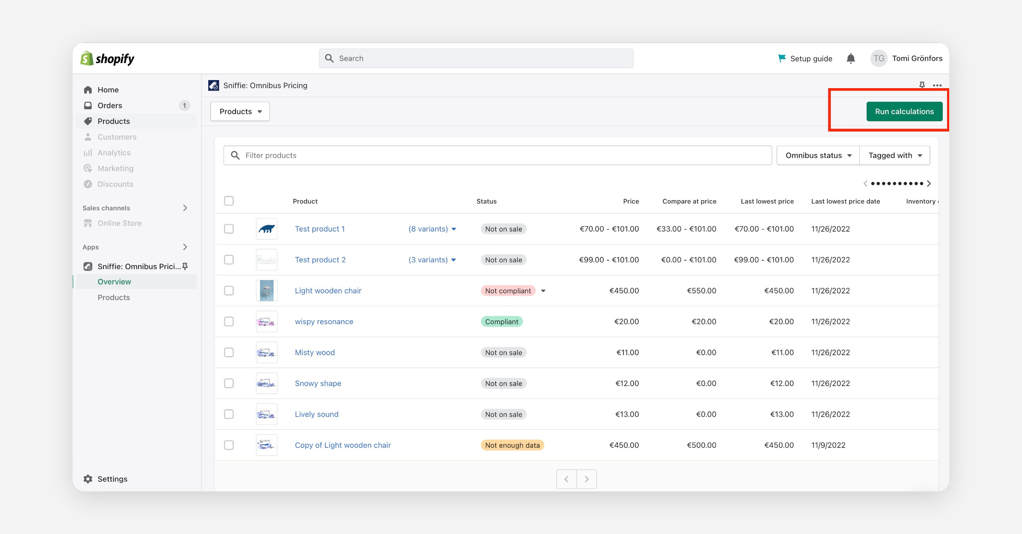Select Overview under Sniffie app

(114, 282)
